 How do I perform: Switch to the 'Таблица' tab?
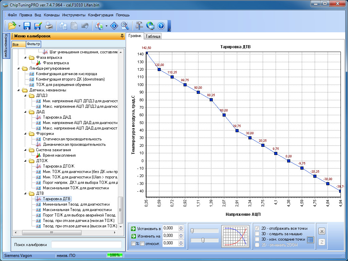point(153,36)
